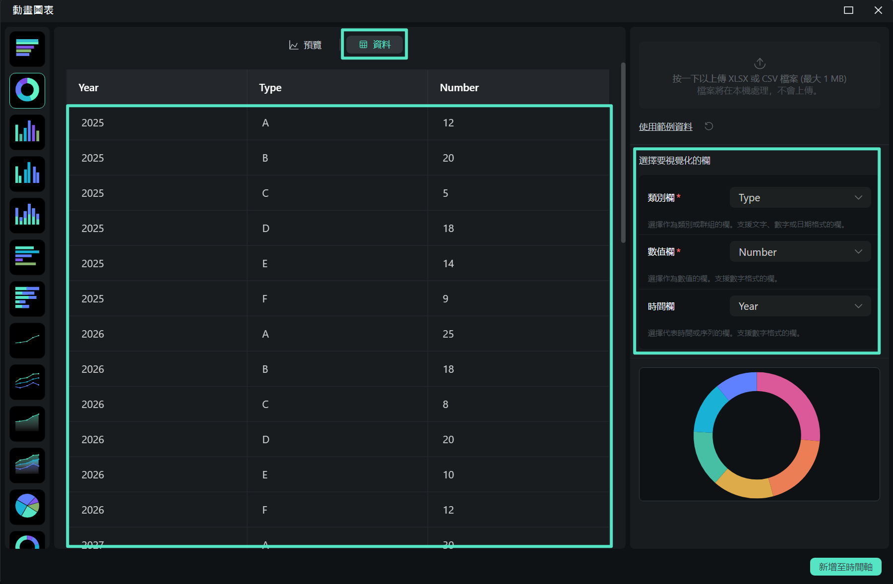The width and height of the screenshot is (893, 584).
Task: Click the data table vertical scrollbar
Action: pos(623,153)
